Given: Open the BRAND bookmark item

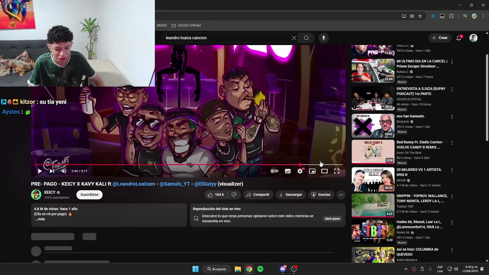Looking at the screenshot, I should [162, 26].
